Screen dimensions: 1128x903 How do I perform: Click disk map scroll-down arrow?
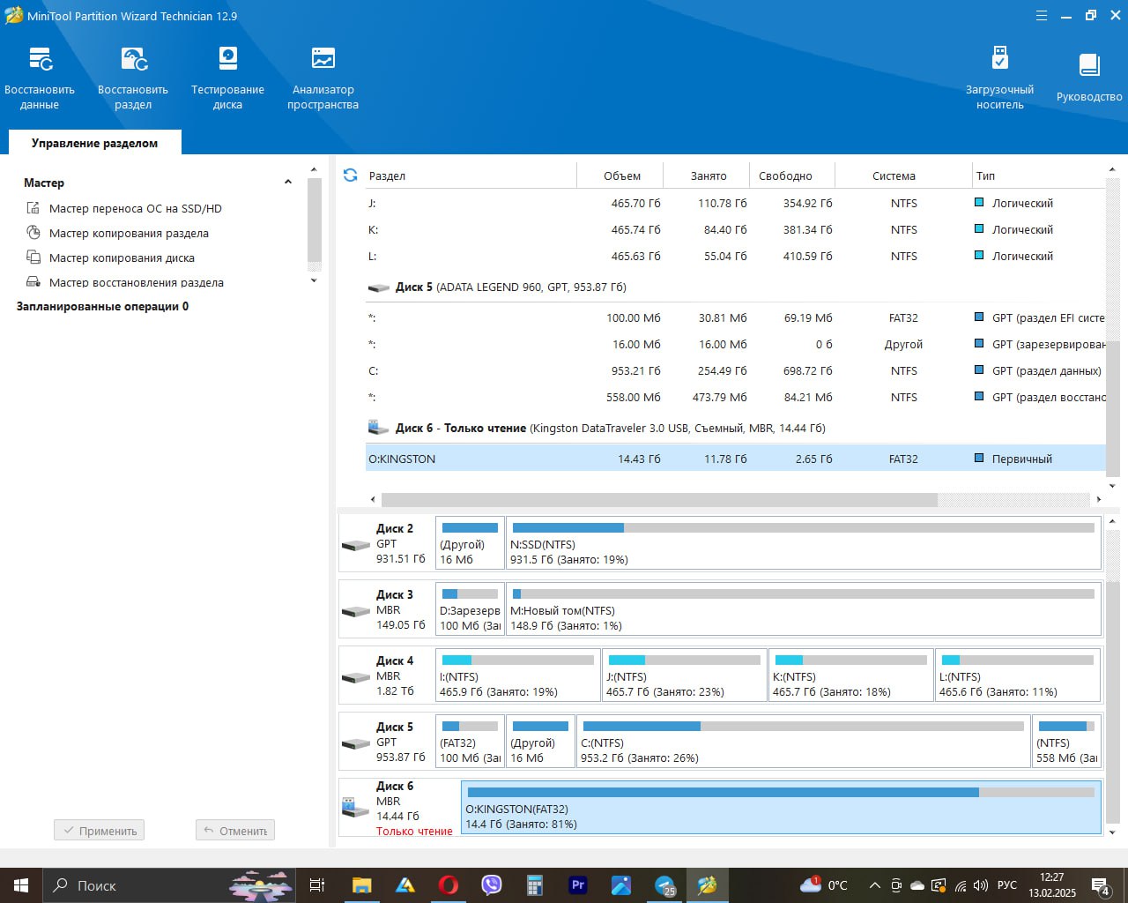tap(1112, 832)
